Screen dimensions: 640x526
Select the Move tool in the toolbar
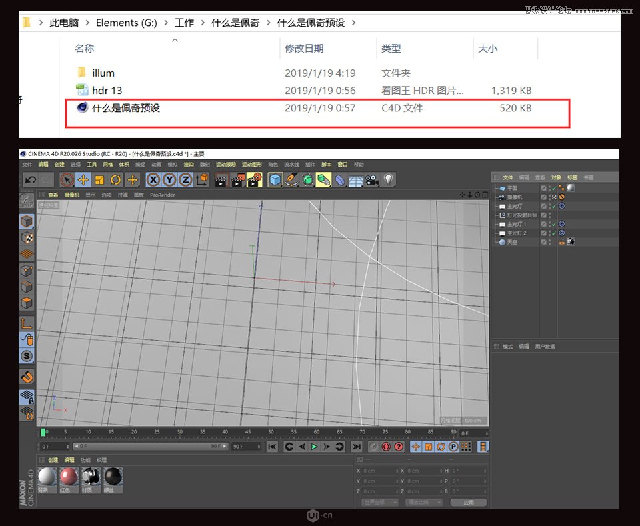click(84, 179)
